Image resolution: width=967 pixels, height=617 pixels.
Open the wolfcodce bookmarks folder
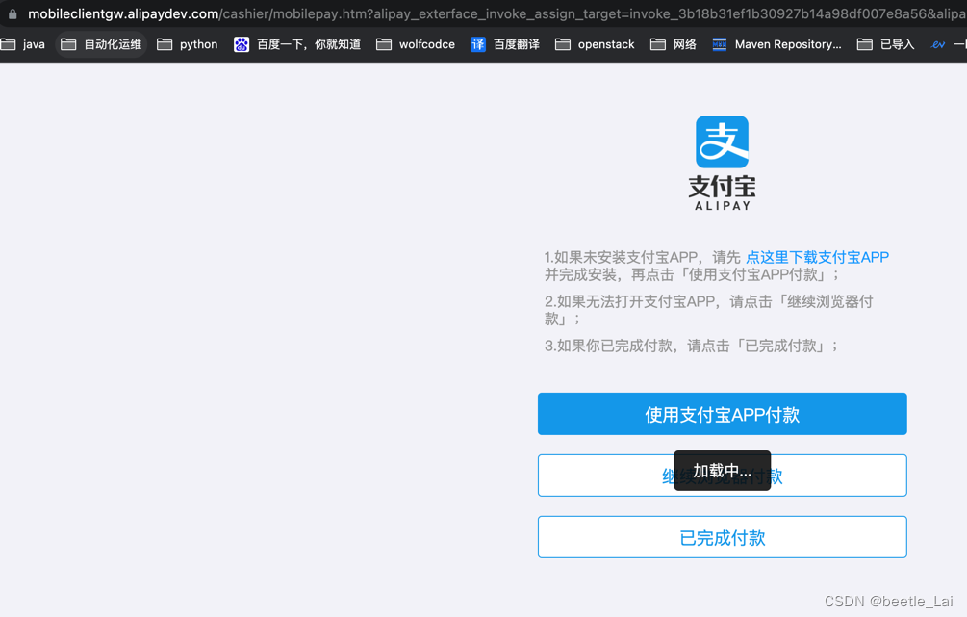click(x=416, y=44)
